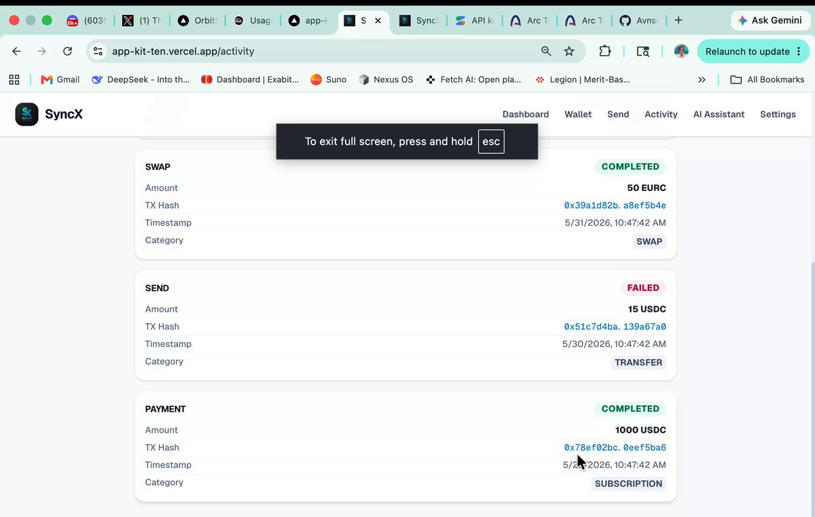Open the Legion Merit-Based bookmark
This screenshot has width=815, height=517.
pos(582,79)
